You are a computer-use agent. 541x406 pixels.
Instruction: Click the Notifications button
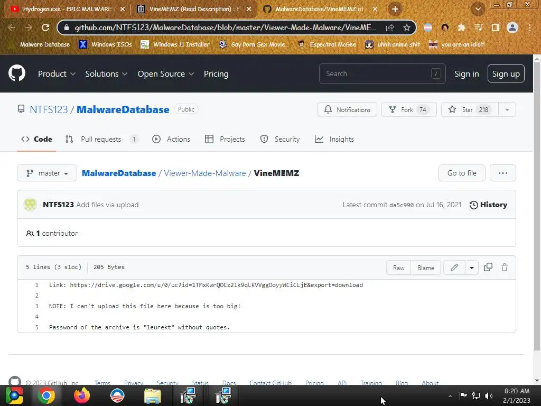coord(347,110)
